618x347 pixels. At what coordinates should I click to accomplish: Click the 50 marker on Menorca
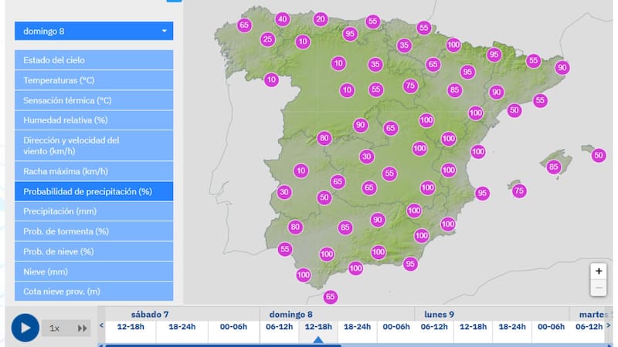pos(598,156)
